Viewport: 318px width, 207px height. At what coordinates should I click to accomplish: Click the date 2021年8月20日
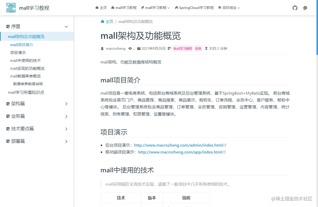click(x=153, y=48)
